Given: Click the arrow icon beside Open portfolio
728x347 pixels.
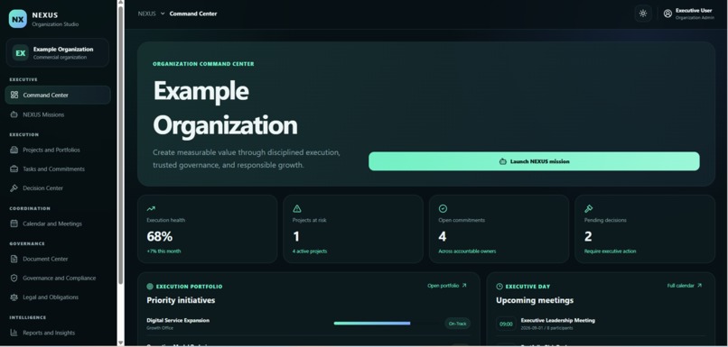Looking at the screenshot, I should [x=464, y=286].
